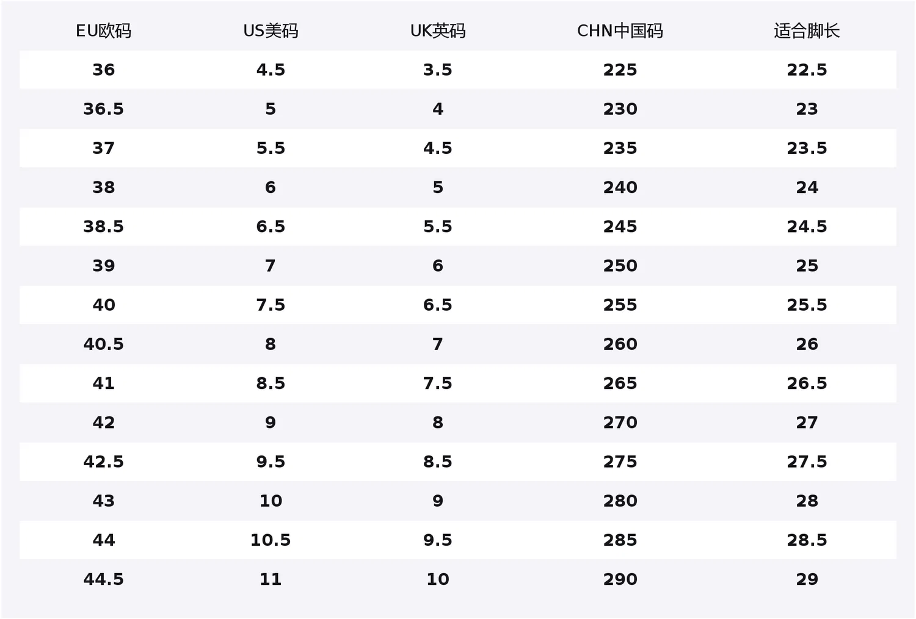Select EU size 36.5 cell
The image size is (916, 619).
pos(104,109)
